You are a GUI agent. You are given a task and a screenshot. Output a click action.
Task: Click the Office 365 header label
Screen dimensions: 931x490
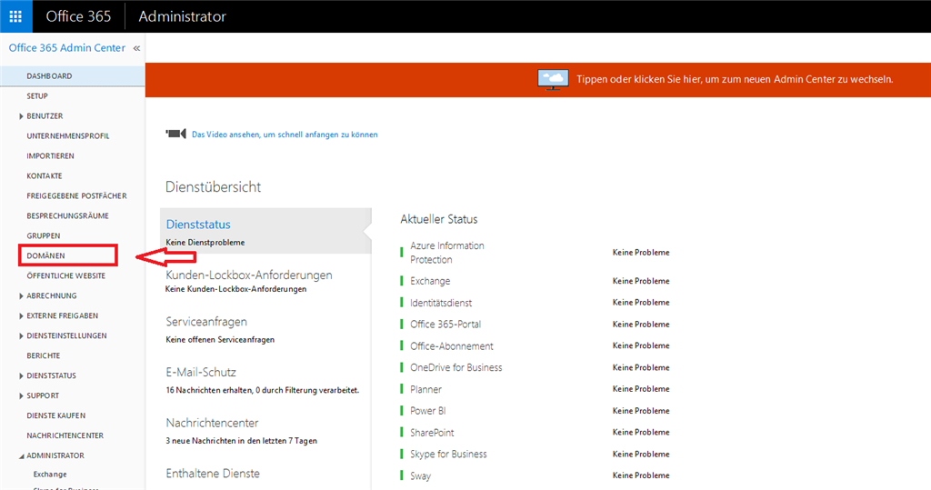click(x=78, y=16)
